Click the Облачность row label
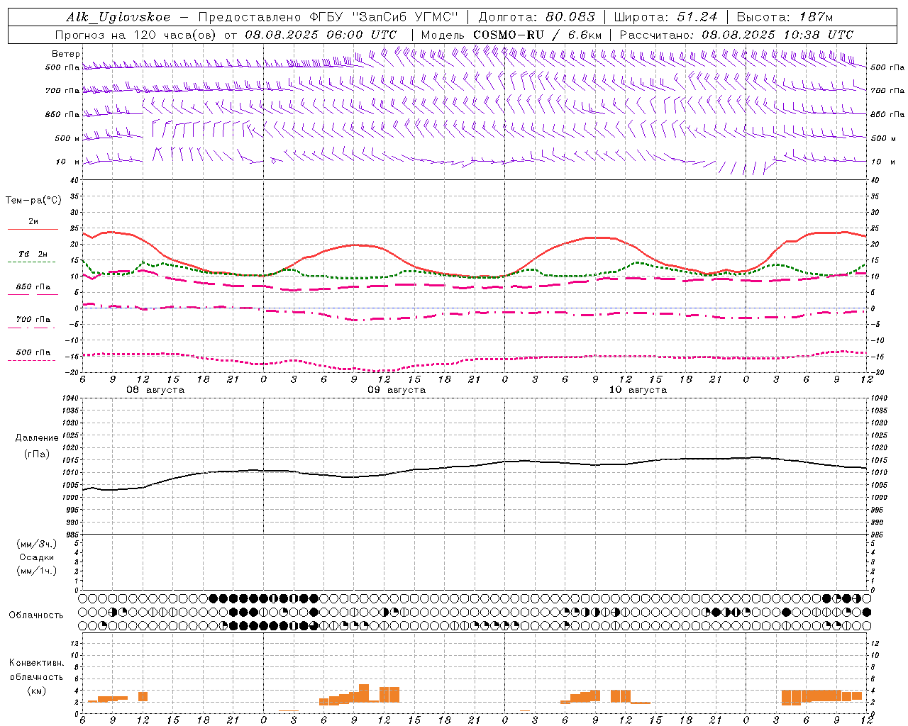 coord(36,615)
